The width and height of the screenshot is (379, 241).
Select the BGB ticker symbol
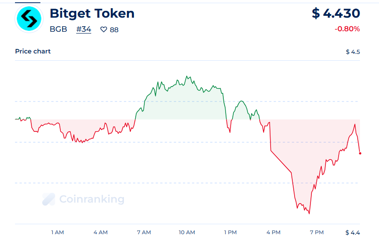(58, 29)
